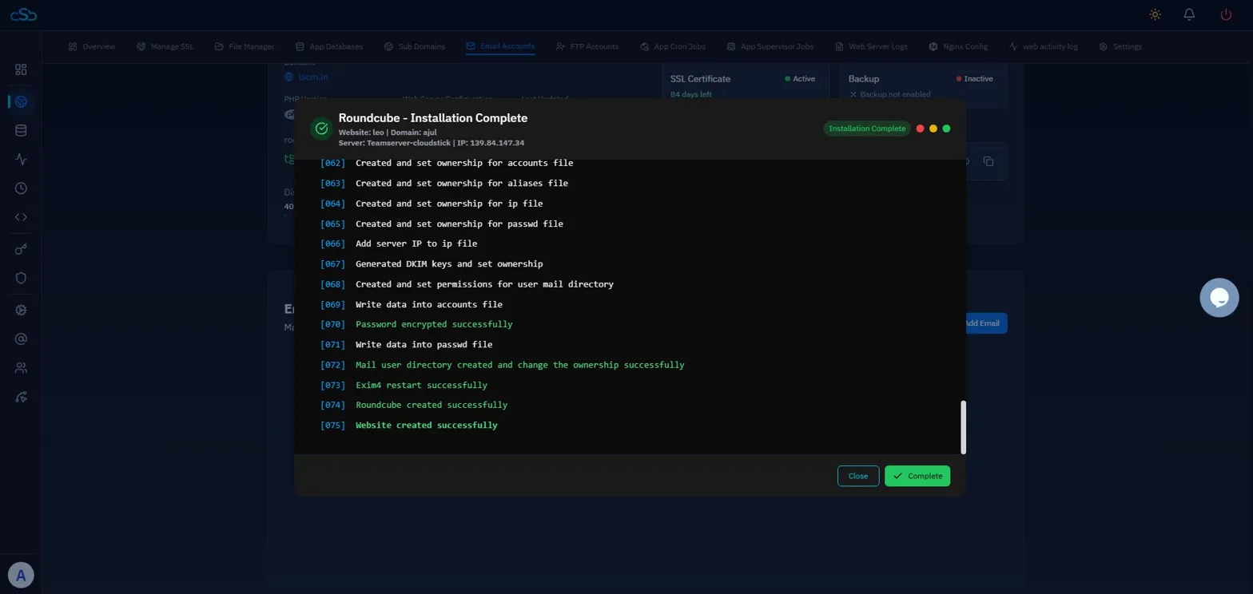This screenshot has height=594, width=1253.
Task: Open the Sub Domains tab
Action: pos(415,46)
